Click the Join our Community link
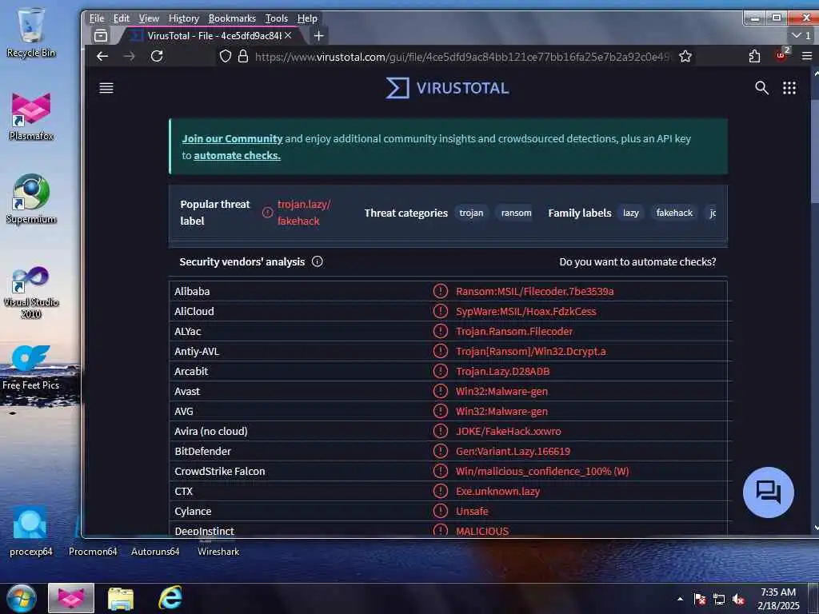The image size is (819, 614). [232, 138]
